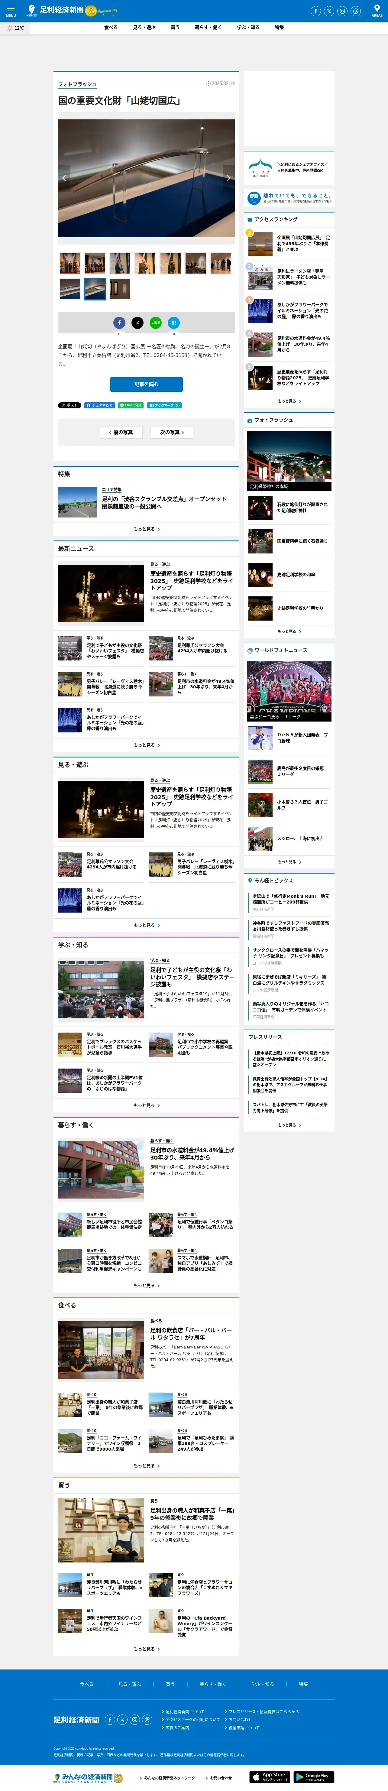Click the 7th Anniversary badge
This screenshot has height=1791, width=388.
pos(102,11)
